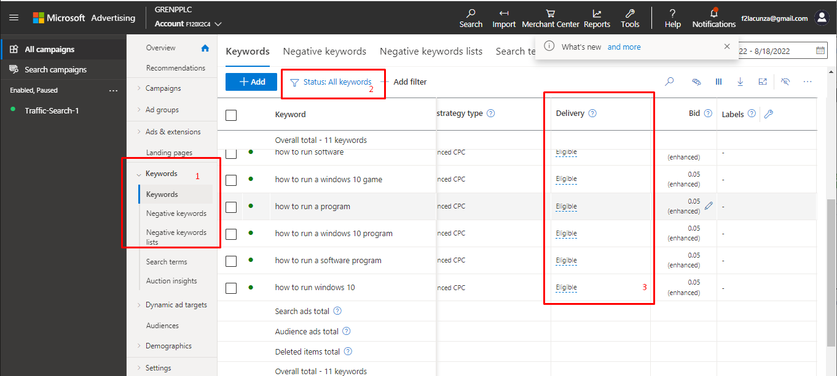Click the hide-eye icon in table toolbar
837x376 pixels.
pos(785,82)
